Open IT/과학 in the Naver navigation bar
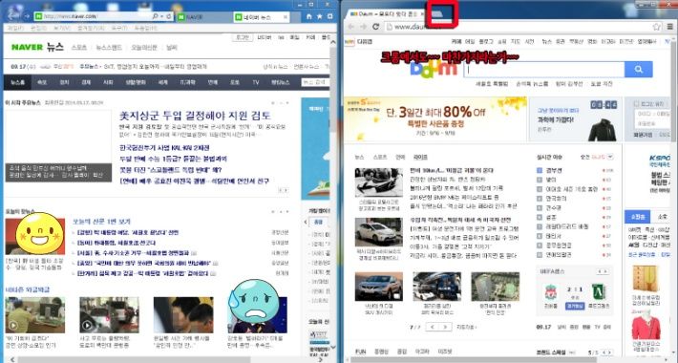This screenshot has height=363, width=678. click(x=188, y=82)
